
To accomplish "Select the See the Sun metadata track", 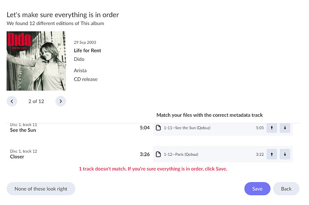I will (23, 130).
